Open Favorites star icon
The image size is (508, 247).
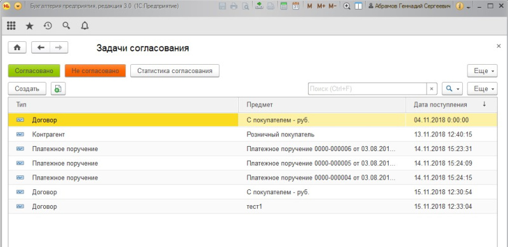(x=29, y=26)
